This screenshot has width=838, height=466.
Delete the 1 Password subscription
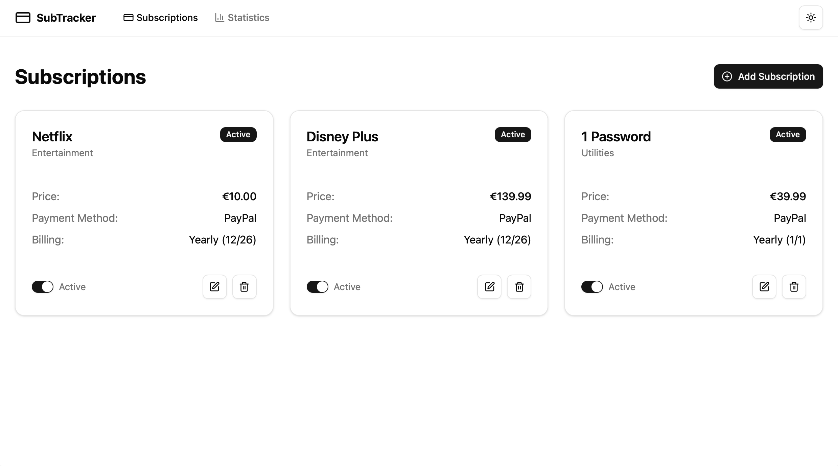point(794,287)
